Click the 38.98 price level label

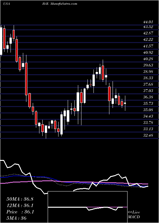tap(148, 72)
